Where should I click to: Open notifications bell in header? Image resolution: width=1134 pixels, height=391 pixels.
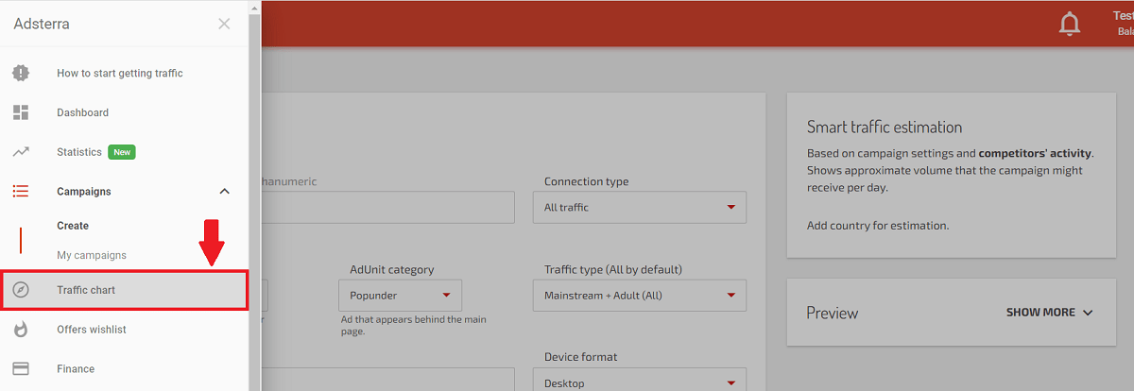1070,25
